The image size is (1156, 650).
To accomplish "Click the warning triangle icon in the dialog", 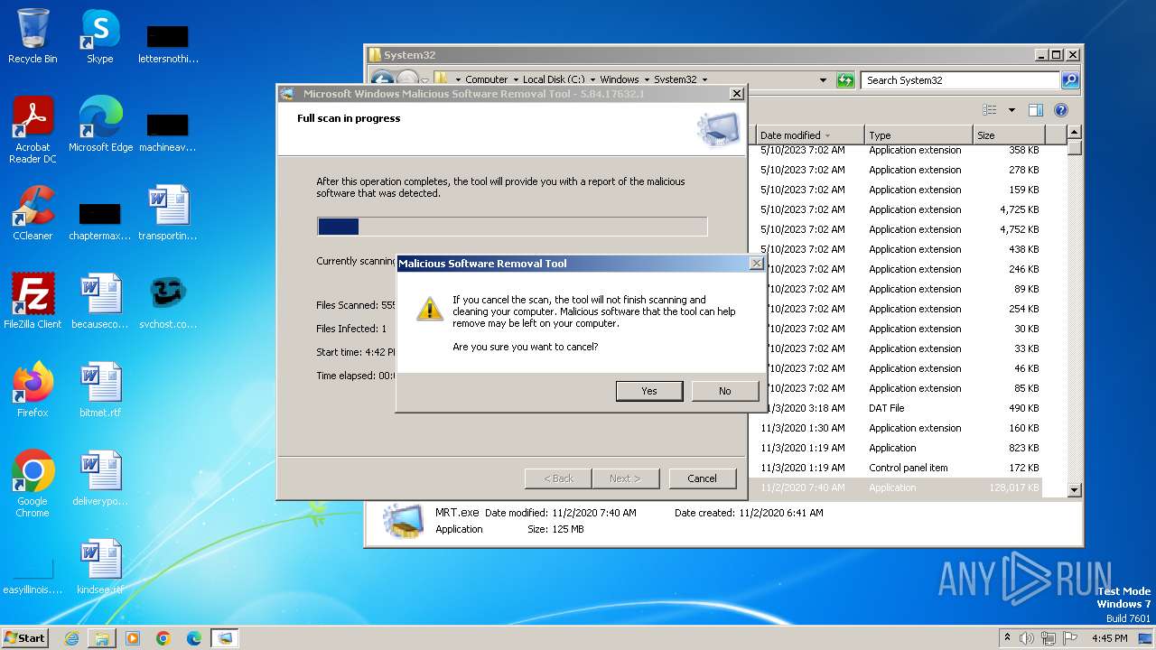I will click(x=429, y=309).
